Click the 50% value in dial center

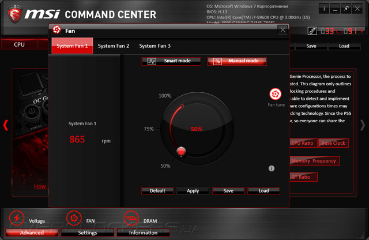[x=197, y=129]
